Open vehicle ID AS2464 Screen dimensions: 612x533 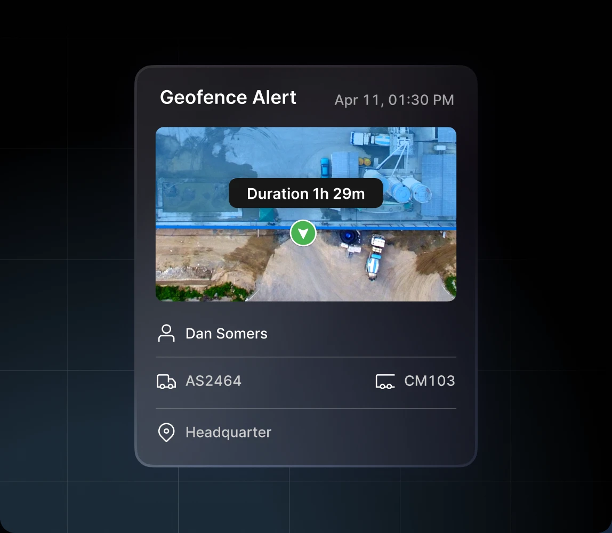coord(213,381)
